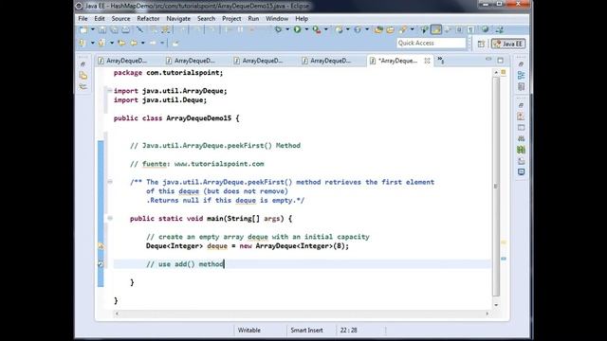Open the Help menu
607x341 pixels.
302,19
